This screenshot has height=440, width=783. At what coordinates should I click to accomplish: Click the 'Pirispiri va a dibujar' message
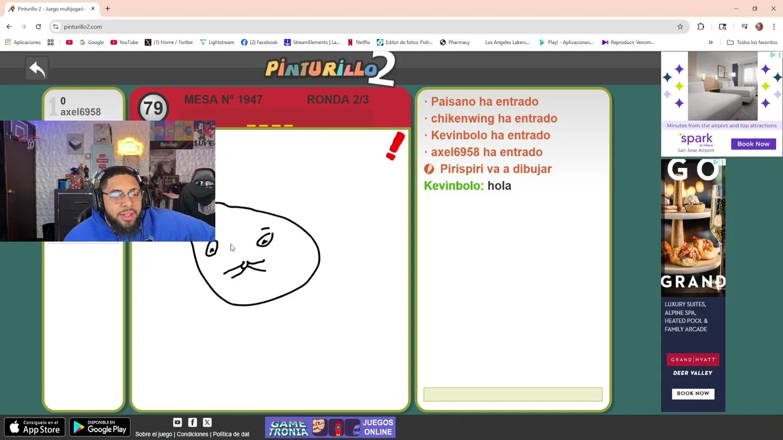pyautogui.click(x=495, y=169)
